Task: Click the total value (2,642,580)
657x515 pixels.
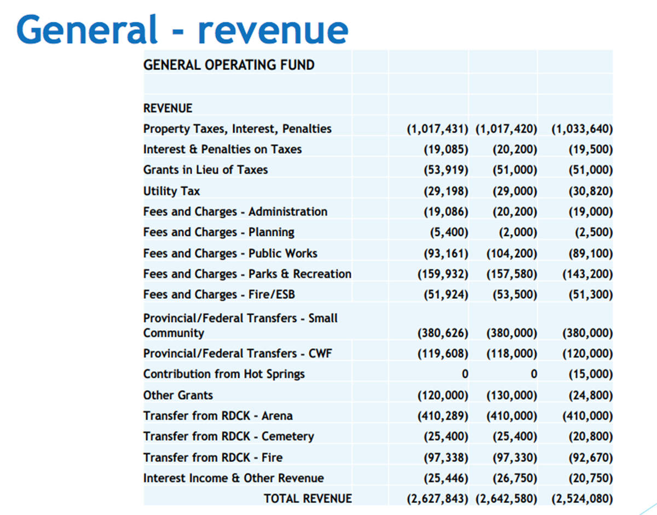Action: pos(506,499)
